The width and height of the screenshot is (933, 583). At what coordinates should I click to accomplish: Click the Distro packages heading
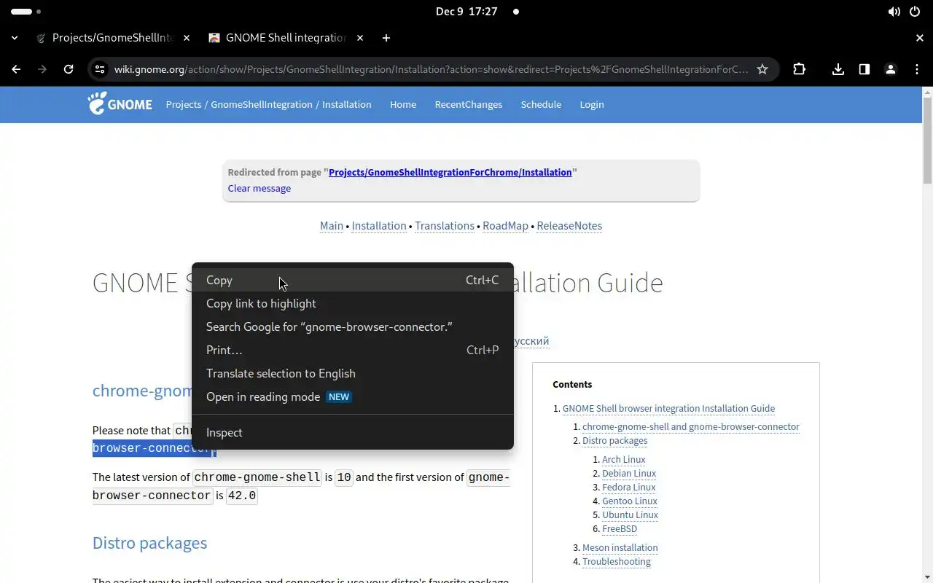click(x=149, y=543)
